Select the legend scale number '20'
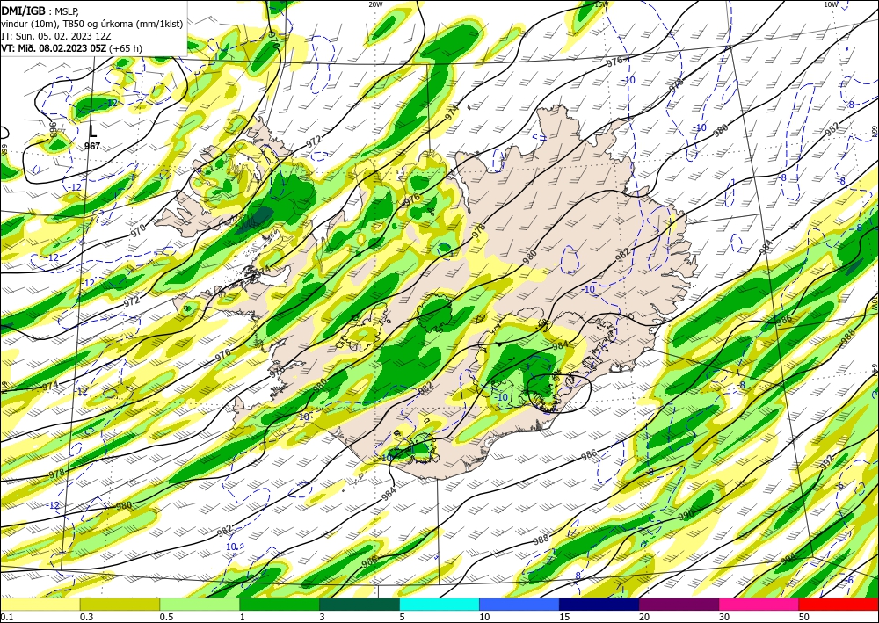The width and height of the screenshot is (879, 623). tap(644, 617)
